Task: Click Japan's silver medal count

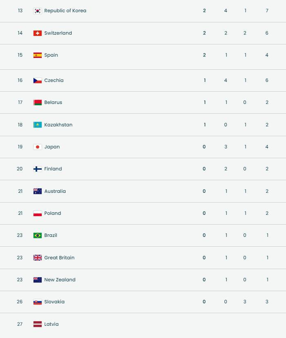Action: pos(226,147)
